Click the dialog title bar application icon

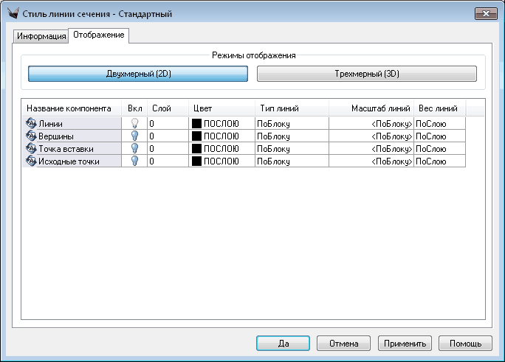tap(12, 13)
